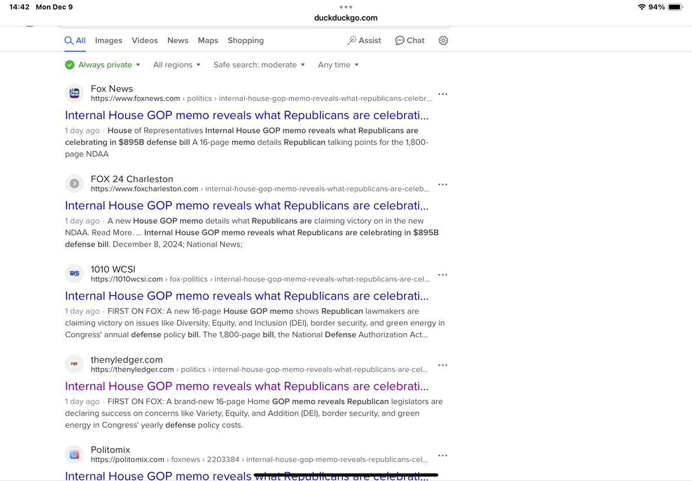Click the thenyledger.com site name
692x481 pixels.
coord(127,360)
